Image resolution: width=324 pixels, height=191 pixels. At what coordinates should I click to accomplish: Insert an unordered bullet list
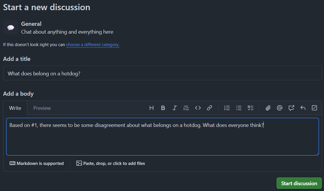click(239, 108)
